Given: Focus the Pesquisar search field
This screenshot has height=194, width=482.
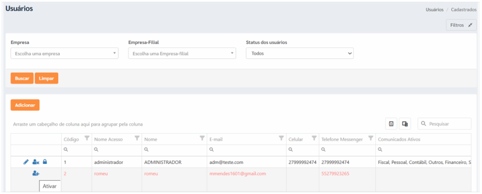Looking at the screenshot, I should coord(444,123).
